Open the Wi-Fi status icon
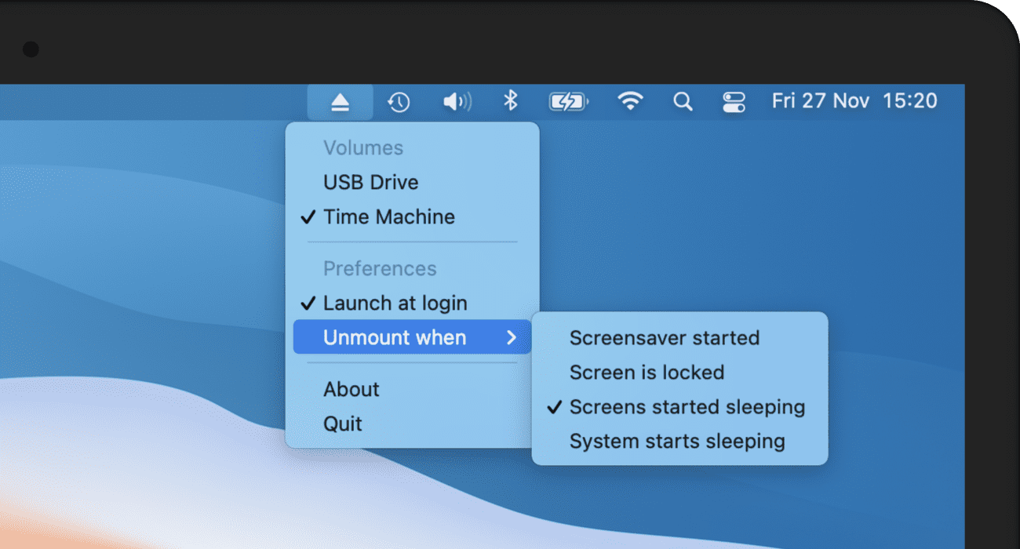1020x549 pixels. click(630, 101)
